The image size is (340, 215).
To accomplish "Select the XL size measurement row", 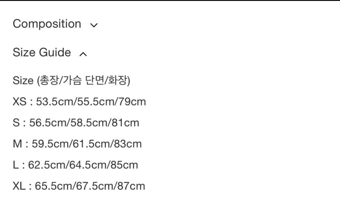I will click(x=79, y=186).
